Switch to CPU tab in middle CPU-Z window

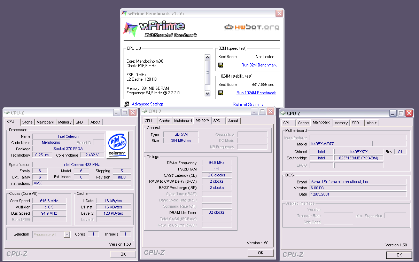click(x=148, y=121)
